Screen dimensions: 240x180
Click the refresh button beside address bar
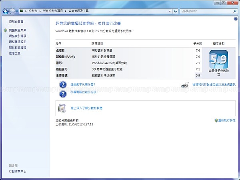coord(175,11)
